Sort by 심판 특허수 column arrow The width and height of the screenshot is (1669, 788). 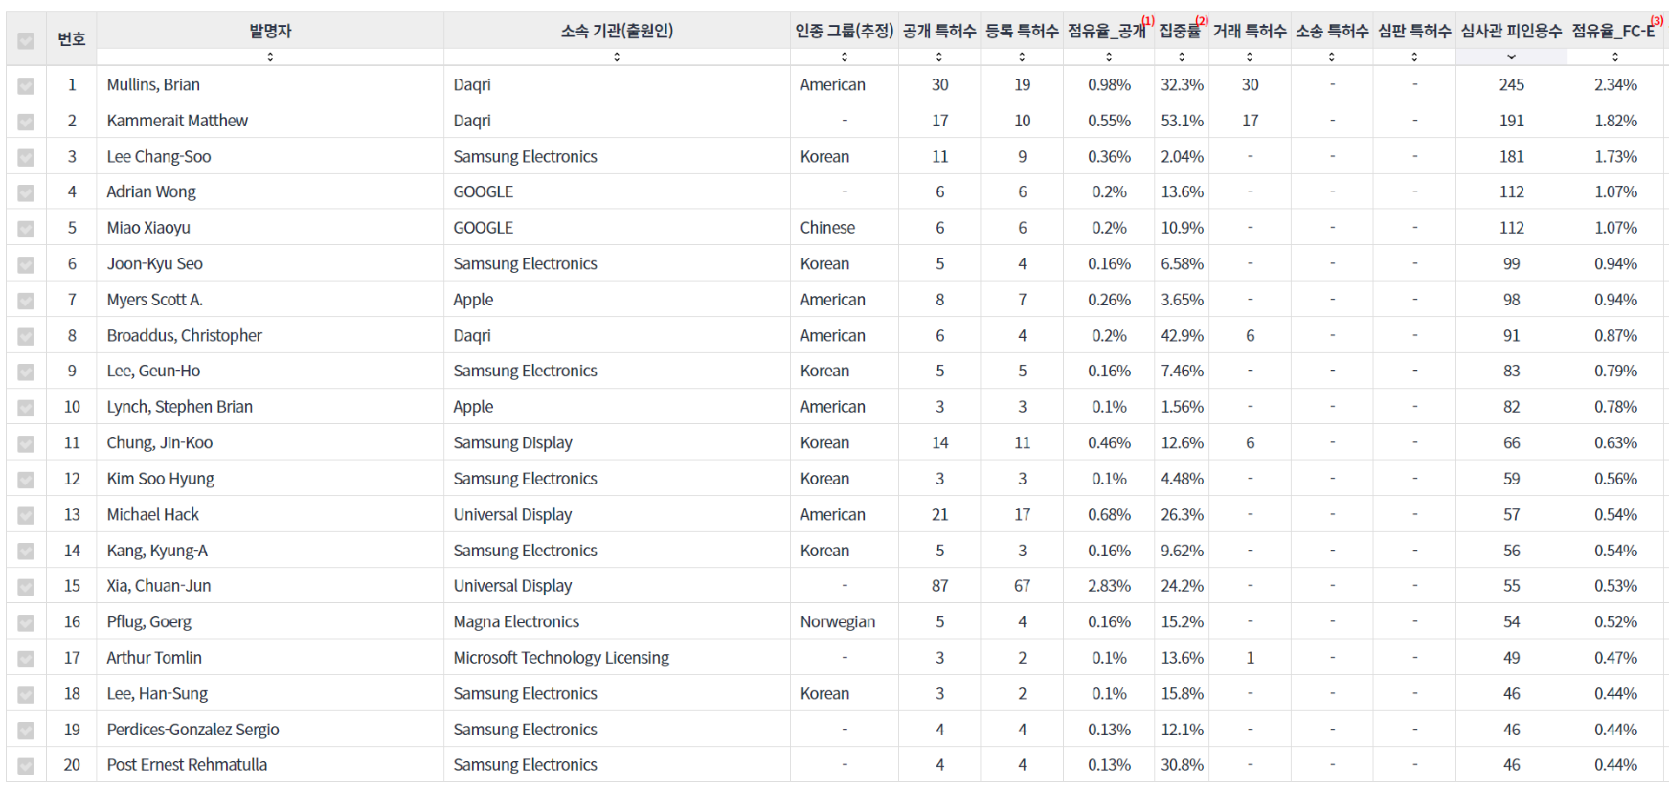pyautogui.click(x=1414, y=56)
